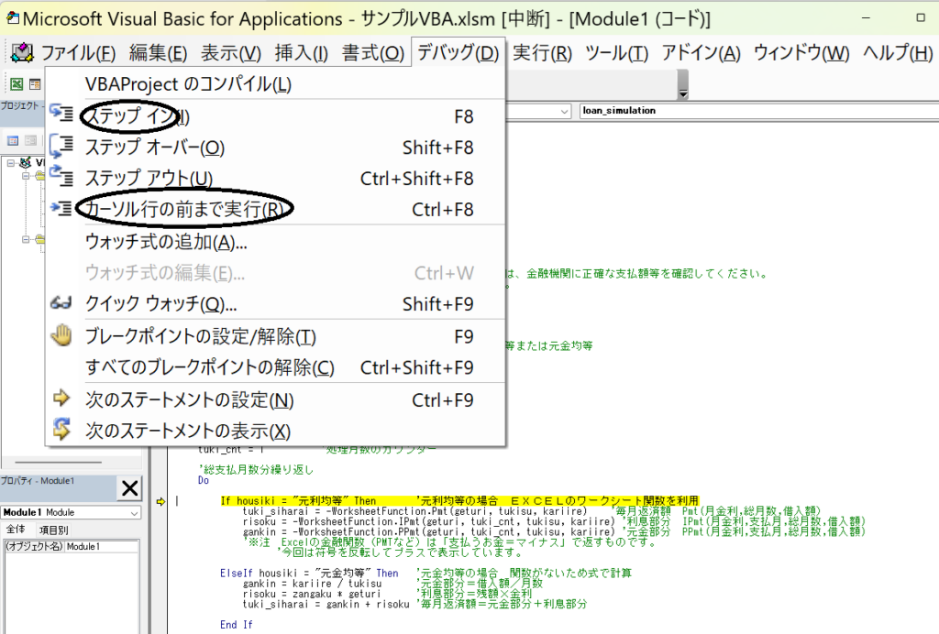Choose VBAProject のコンパイル from the menu

coord(187,84)
